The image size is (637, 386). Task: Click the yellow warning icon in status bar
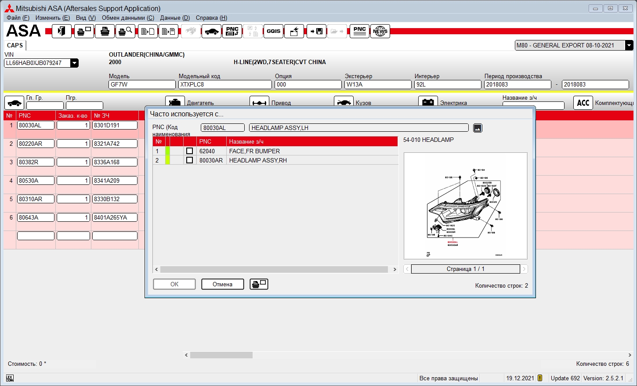click(x=540, y=378)
